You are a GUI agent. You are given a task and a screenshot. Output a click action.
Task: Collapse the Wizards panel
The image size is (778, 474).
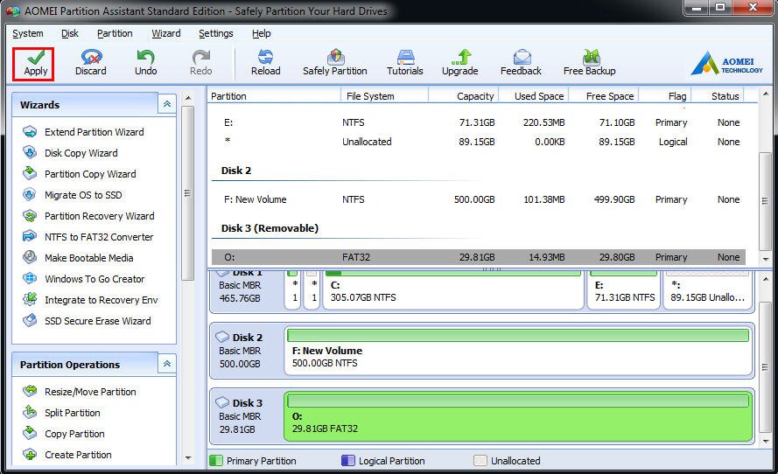[167, 104]
